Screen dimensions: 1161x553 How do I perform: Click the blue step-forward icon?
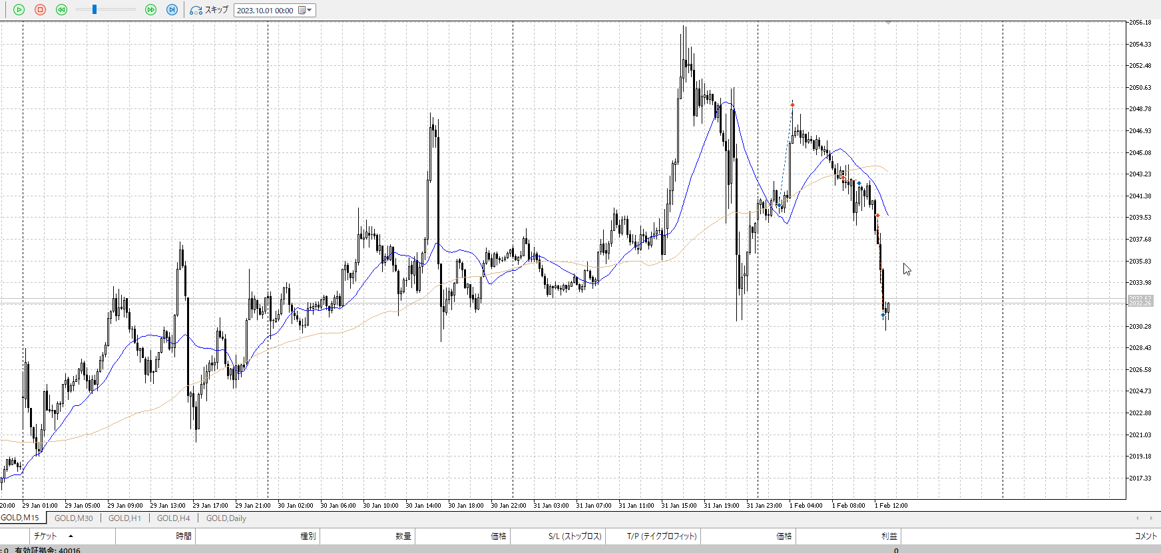pos(172,10)
